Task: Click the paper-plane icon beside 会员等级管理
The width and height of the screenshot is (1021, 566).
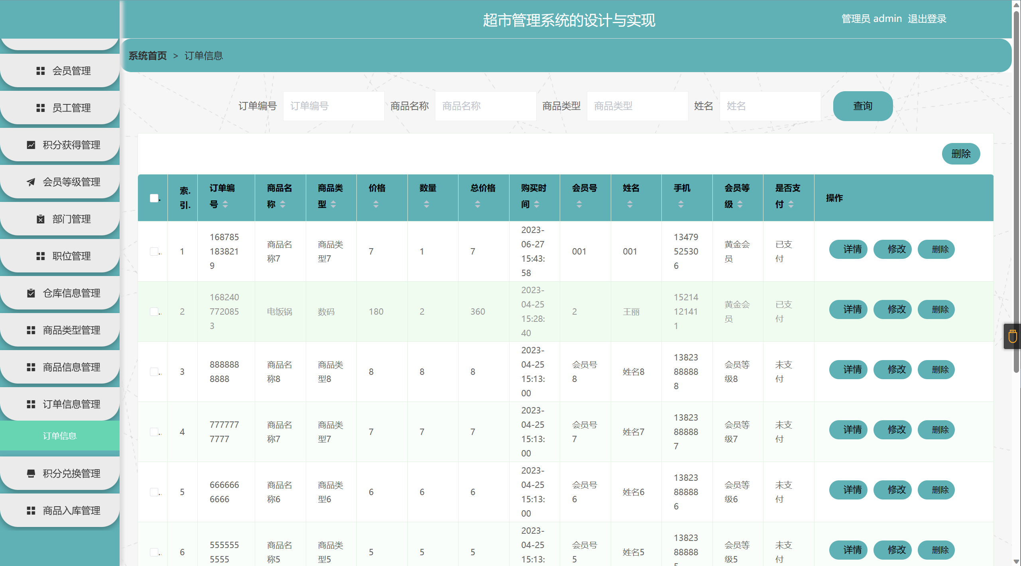Action: click(31, 182)
